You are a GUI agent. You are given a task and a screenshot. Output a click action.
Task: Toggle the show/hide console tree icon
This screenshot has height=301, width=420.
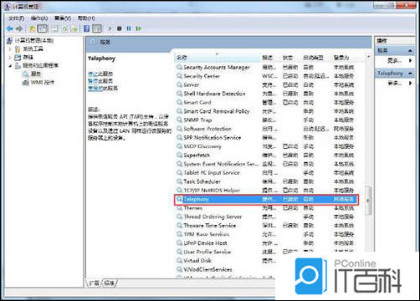click(x=43, y=28)
